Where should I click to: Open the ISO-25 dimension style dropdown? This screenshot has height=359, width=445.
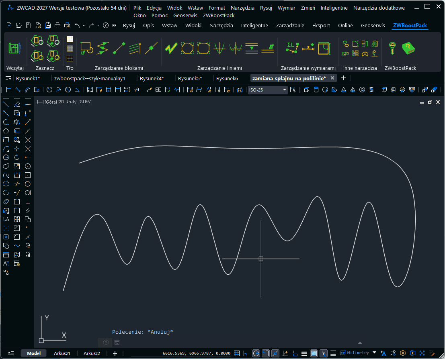(285, 90)
